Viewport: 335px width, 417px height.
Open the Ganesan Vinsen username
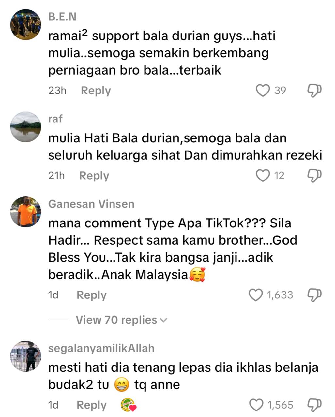click(91, 204)
